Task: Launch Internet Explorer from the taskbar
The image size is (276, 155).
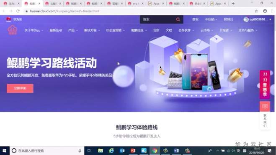Action: 111,150
